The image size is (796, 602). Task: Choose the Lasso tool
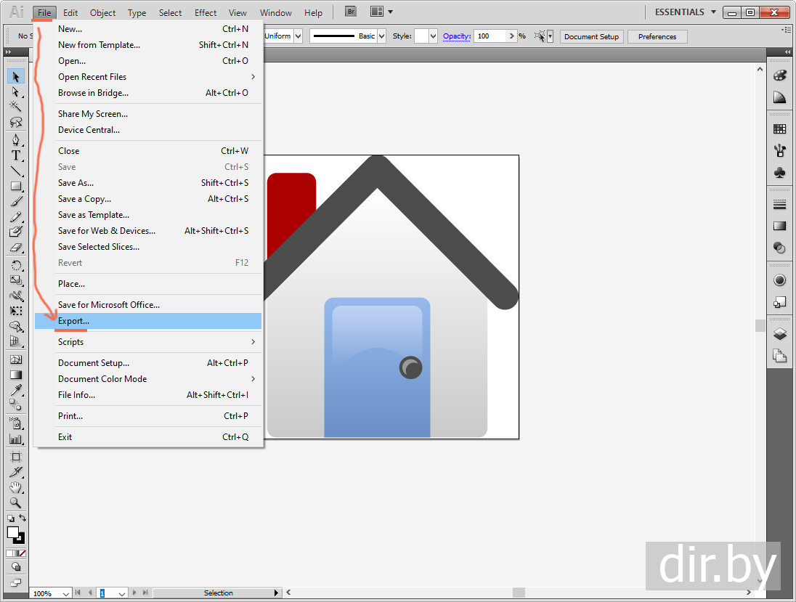click(x=16, y=122)
